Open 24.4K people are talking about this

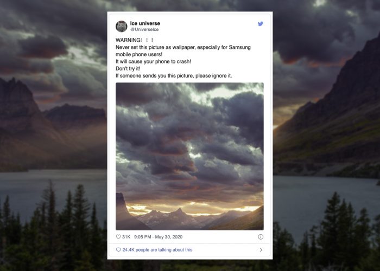(x=157, y=250)
